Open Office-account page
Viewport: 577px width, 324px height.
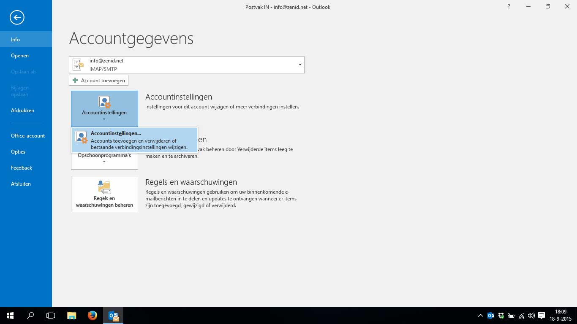point(26,135)
